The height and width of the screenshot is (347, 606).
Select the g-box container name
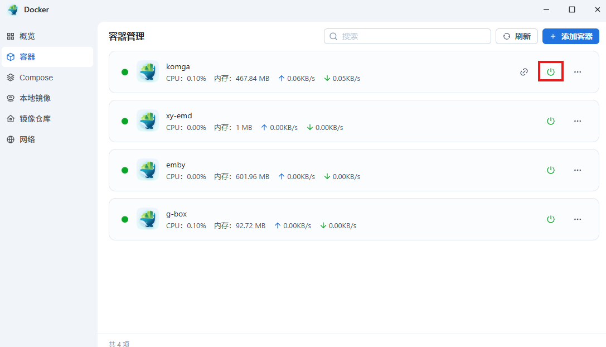coord(177,214)
